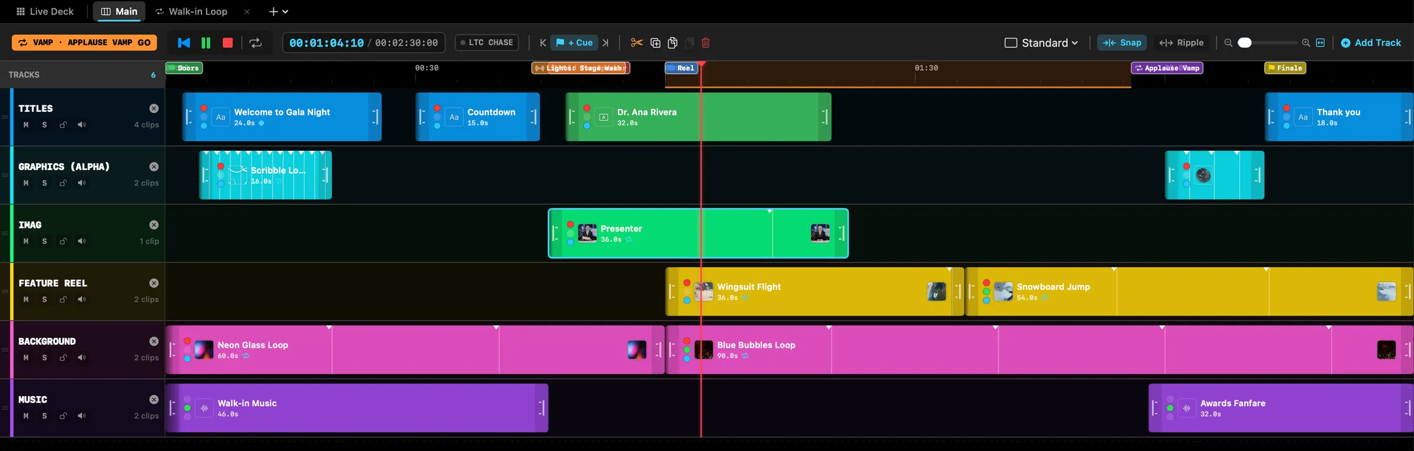Remove the IMAG track

154,225
